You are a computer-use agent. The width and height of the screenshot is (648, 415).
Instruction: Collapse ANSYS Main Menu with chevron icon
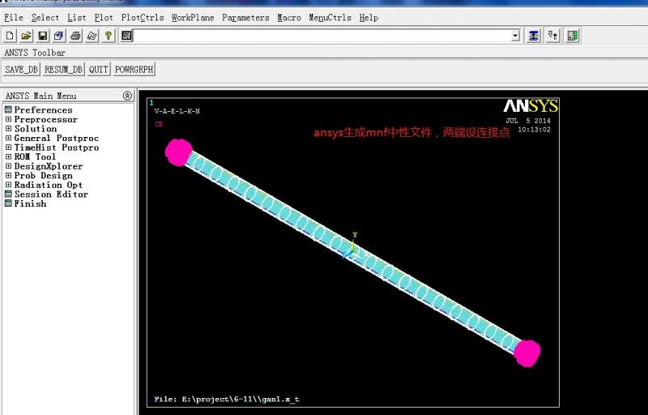click(128, 96)
